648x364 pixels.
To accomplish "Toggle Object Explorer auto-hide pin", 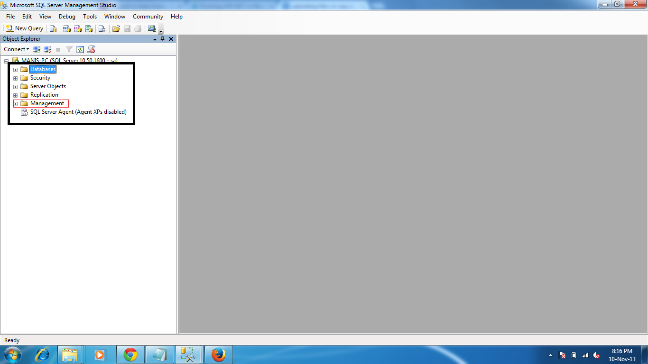I will 163,39.
